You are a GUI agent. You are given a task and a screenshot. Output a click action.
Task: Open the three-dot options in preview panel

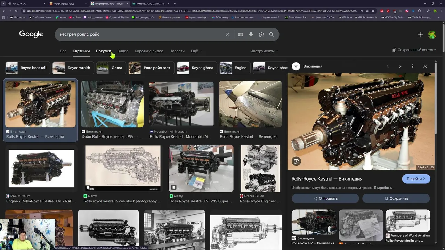tap(413, 66)
